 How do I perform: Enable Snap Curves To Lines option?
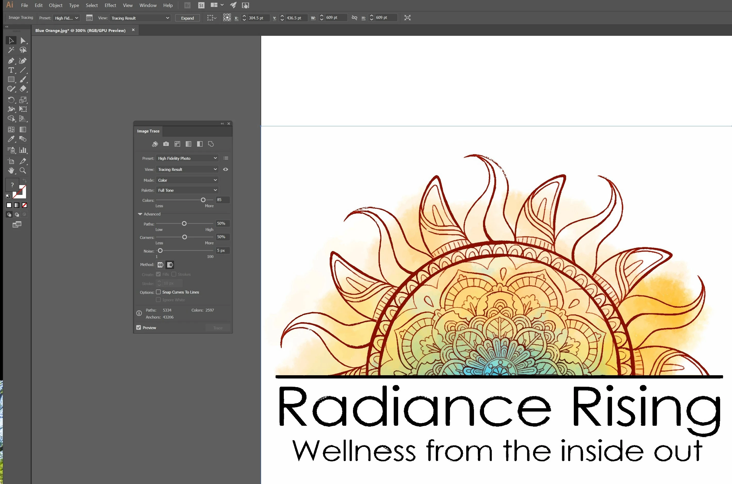tap(158, 292)
